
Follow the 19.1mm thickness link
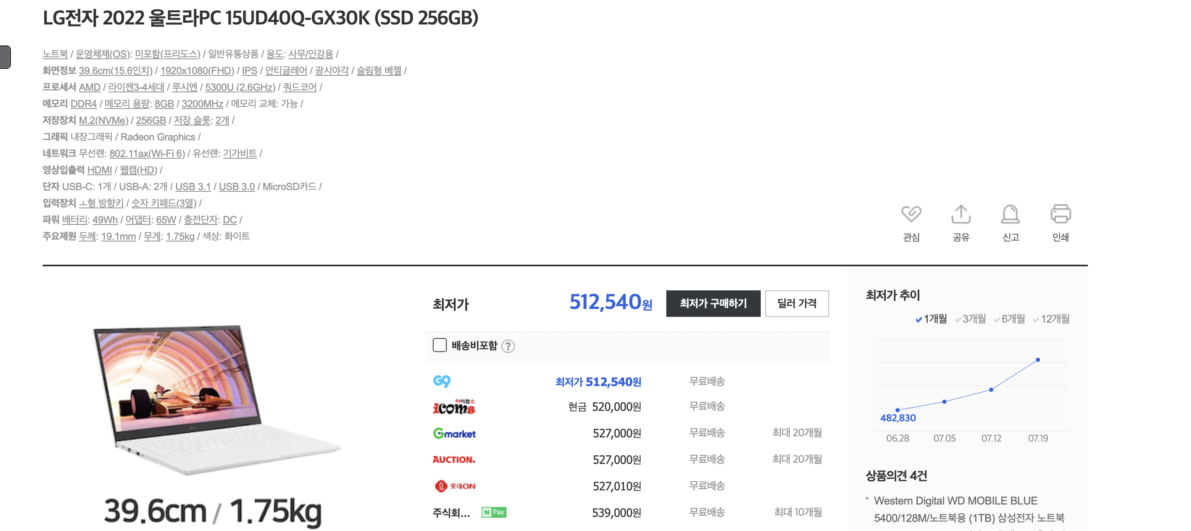coord(118,237)
